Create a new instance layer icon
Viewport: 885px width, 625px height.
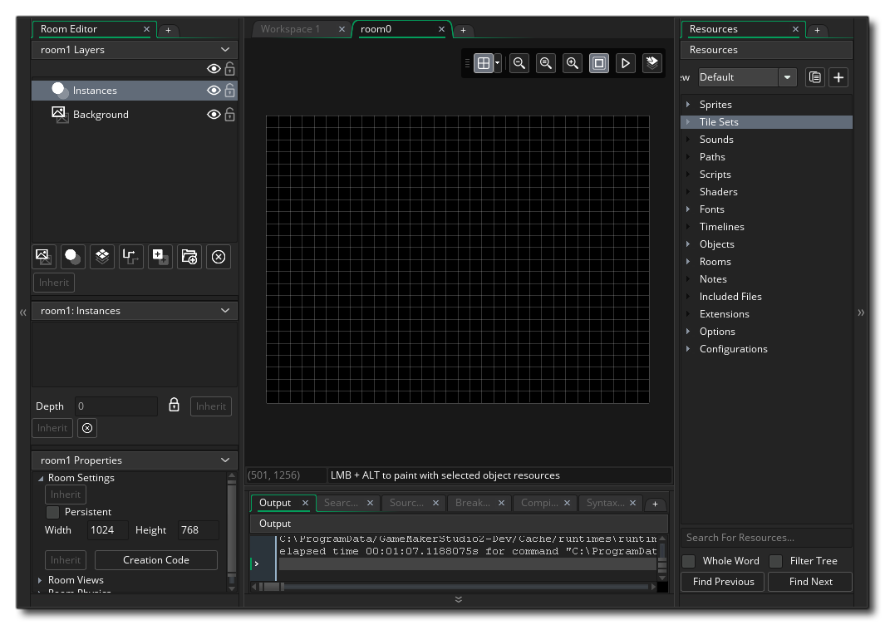click(x=73, y=257)
